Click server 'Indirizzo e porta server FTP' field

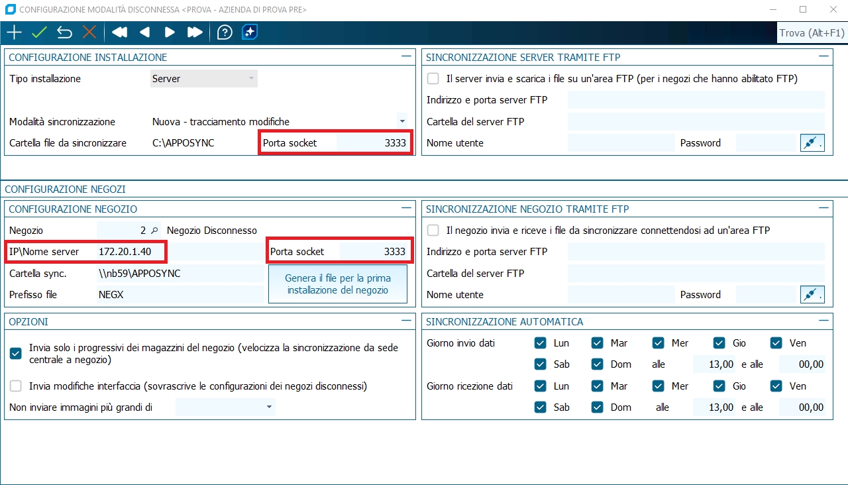696,100
